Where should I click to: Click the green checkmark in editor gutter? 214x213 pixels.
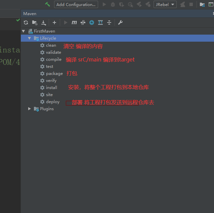18,20
